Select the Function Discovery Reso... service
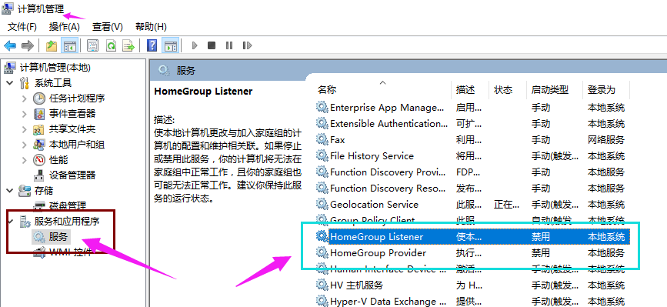 (387, 189)
